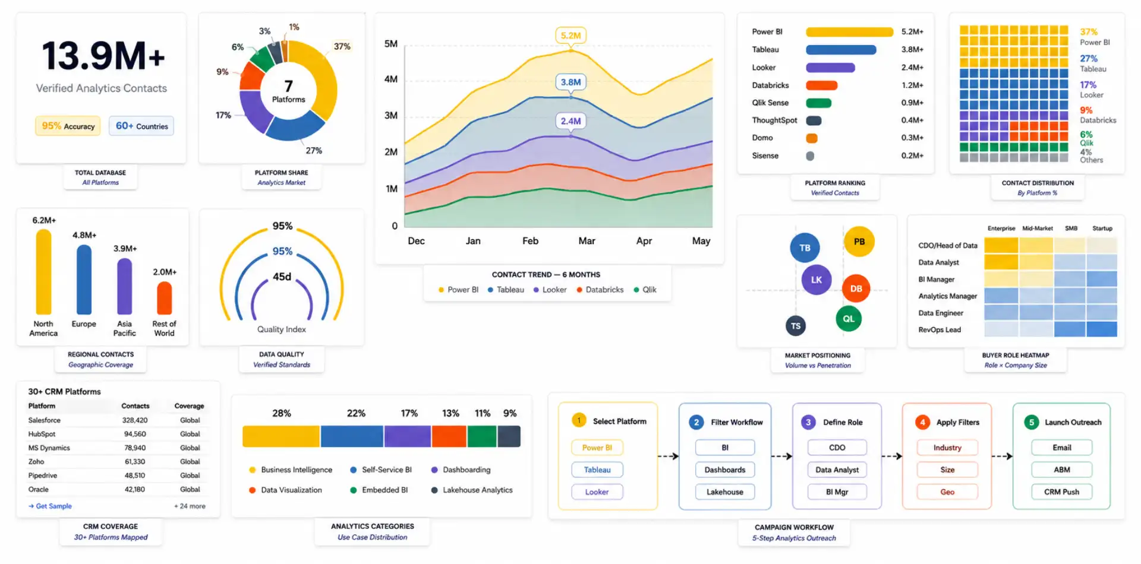Choose the Looker platform button
The height and width of the screenshot is (564, 1141).
point(597,492)
